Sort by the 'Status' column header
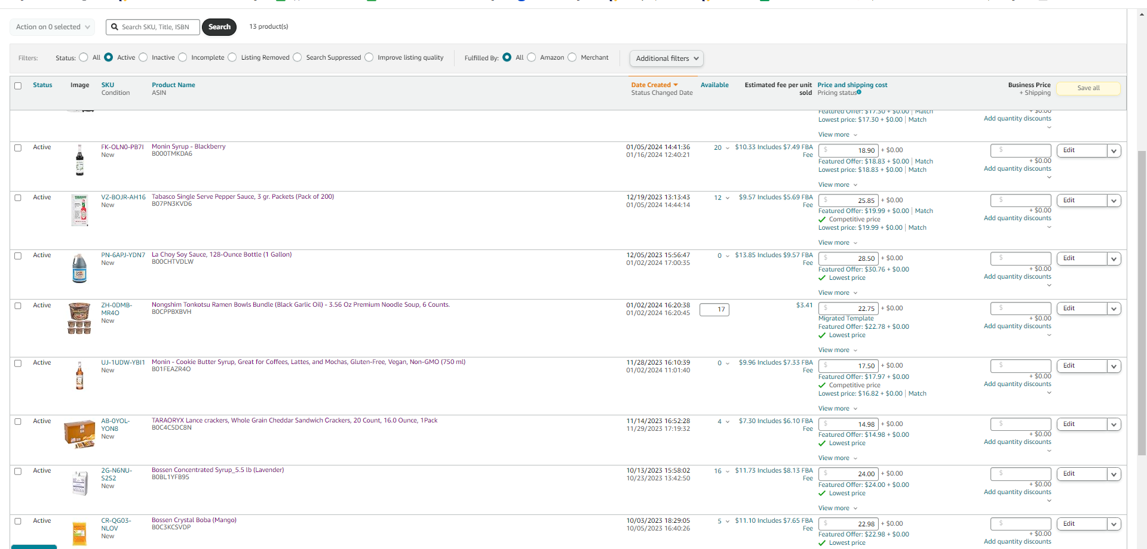 coord(42,85)
